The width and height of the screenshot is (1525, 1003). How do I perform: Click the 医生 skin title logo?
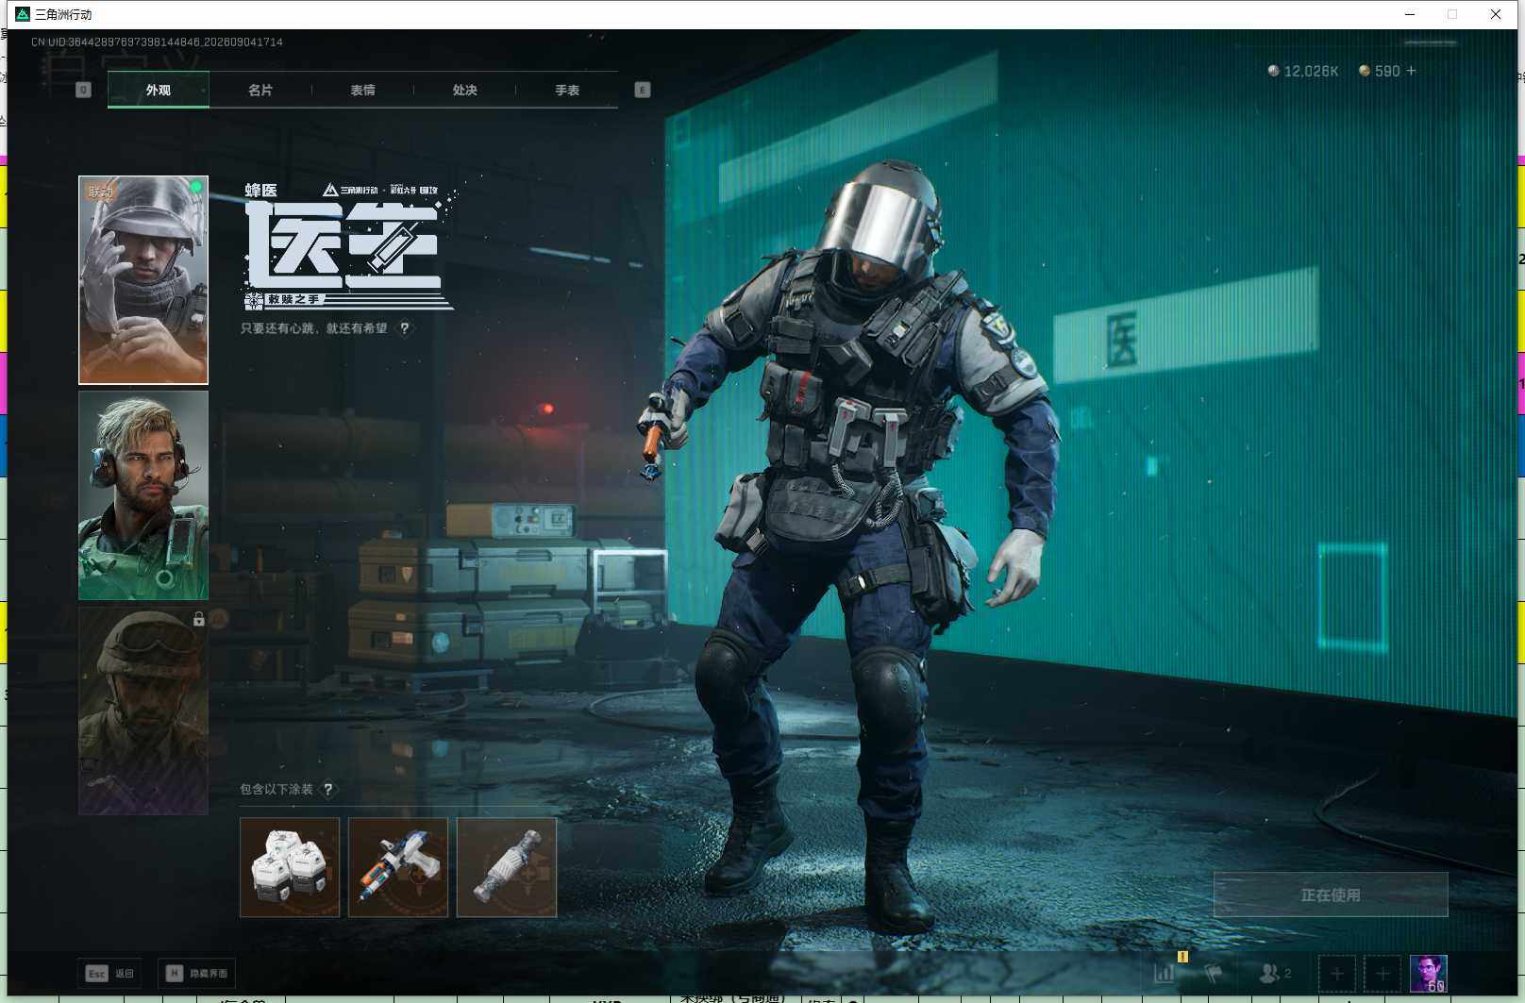coord(343,246)
